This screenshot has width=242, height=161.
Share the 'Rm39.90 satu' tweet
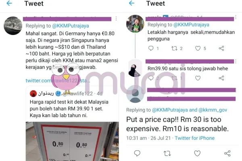click(x=221, y=78)
